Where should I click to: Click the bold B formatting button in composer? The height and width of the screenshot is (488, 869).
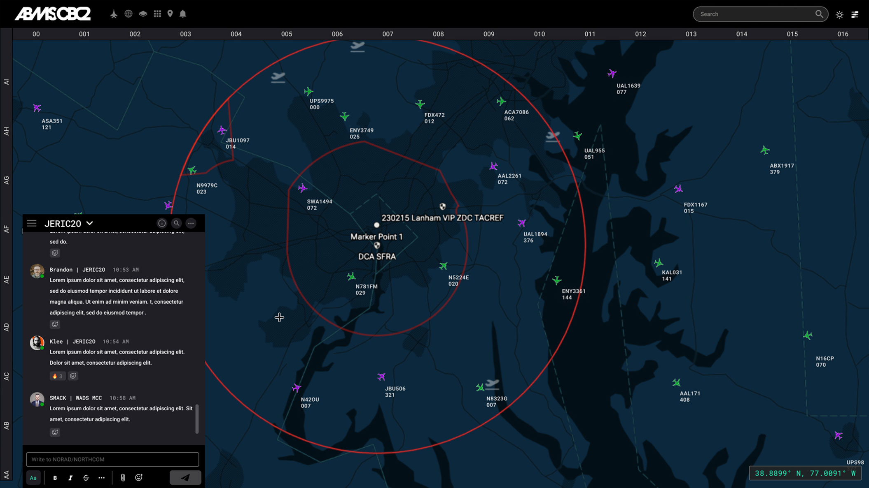[x=55, y=477]
